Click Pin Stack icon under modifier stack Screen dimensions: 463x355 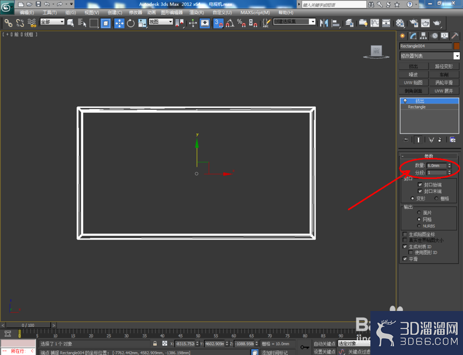click(x=405, y=140)
